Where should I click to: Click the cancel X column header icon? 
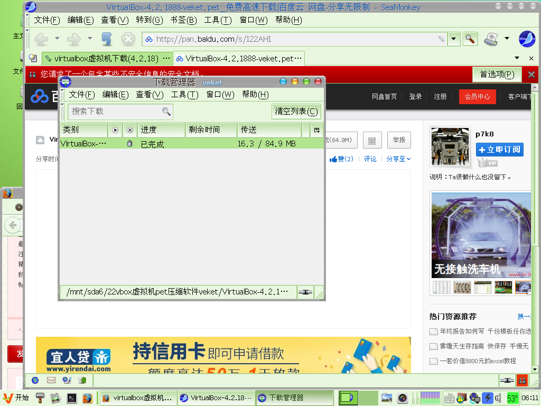click(130, 130)
